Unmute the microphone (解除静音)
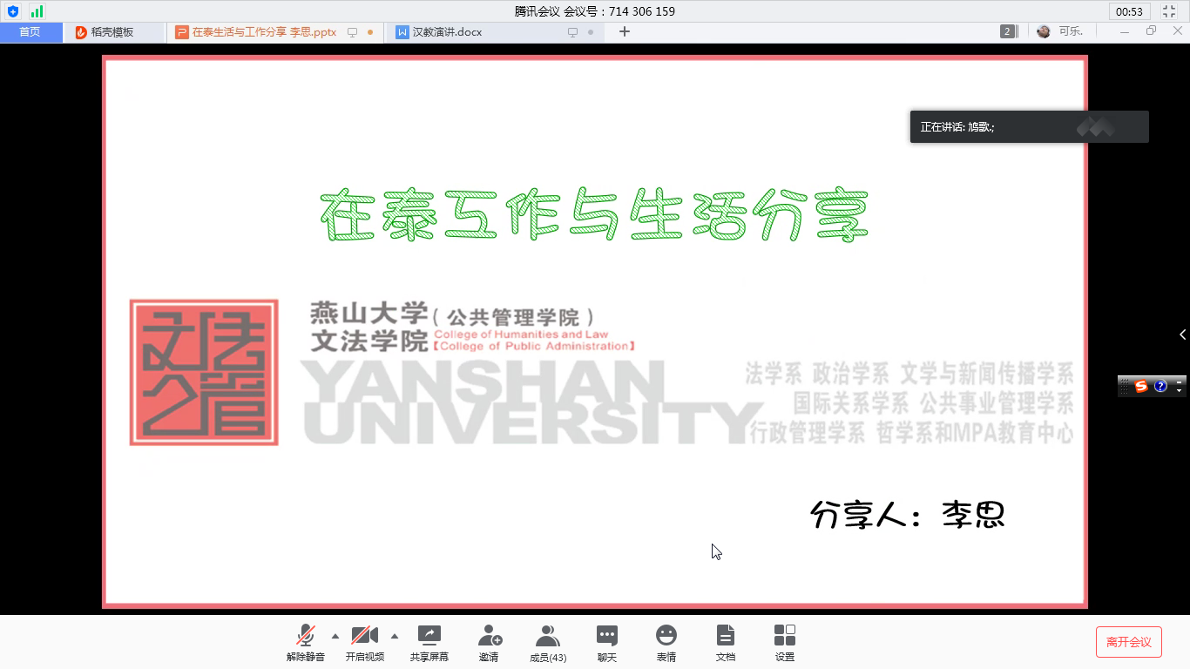This screenshot has height=669, width=1190. (x=305, y=643)
